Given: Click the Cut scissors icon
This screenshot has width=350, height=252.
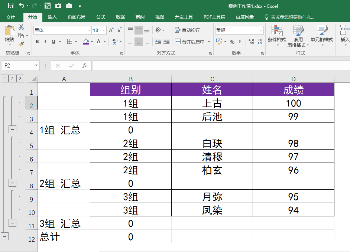Looking at the screenshot, I should coord(21,27).
